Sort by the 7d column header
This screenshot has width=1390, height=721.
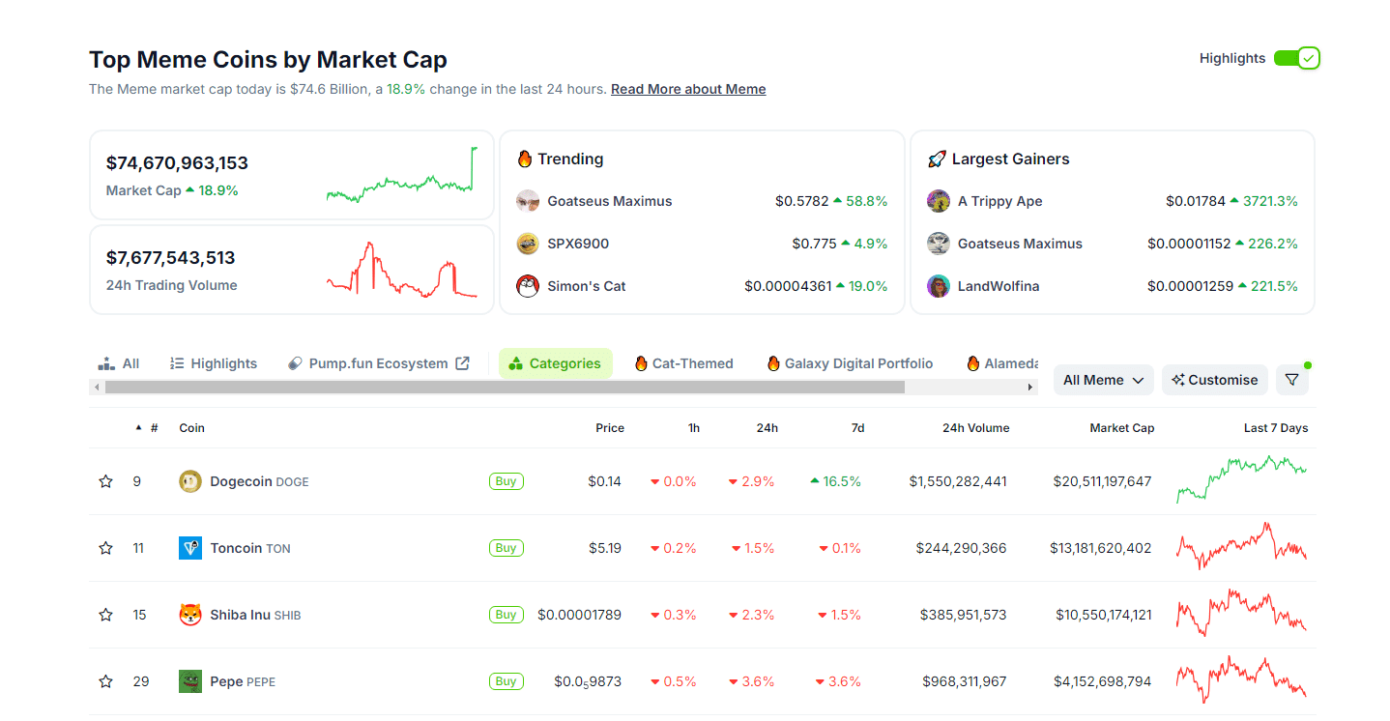(x=857, y=427)
